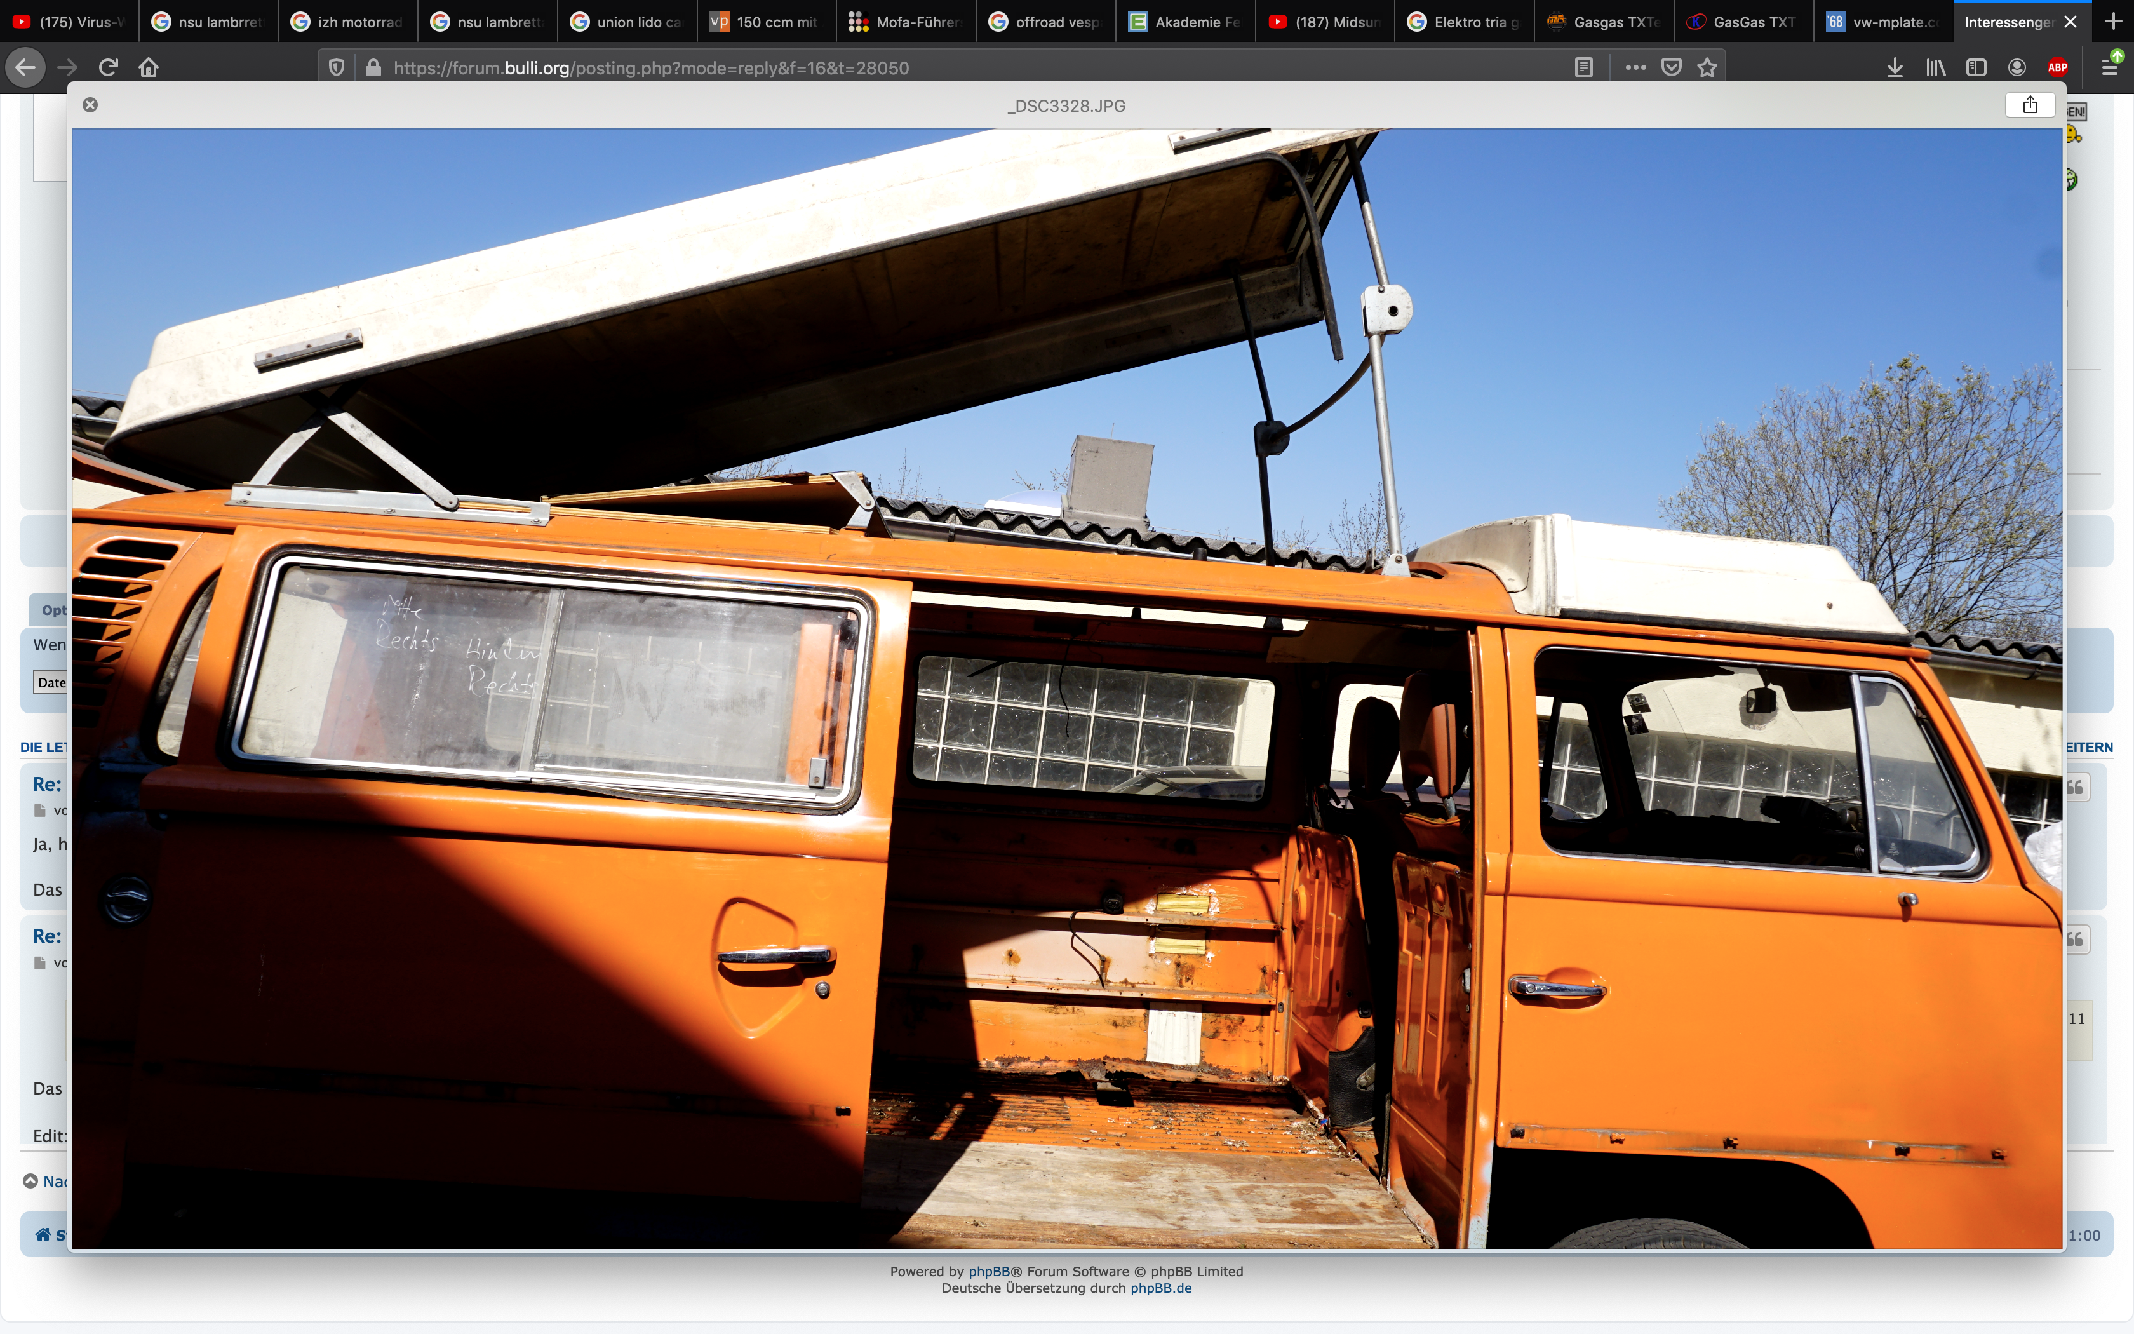The width and height of the screenshot is (2134, 1334).
Task: Toggle reader view in address bar
Action: tap(1584, 67)
